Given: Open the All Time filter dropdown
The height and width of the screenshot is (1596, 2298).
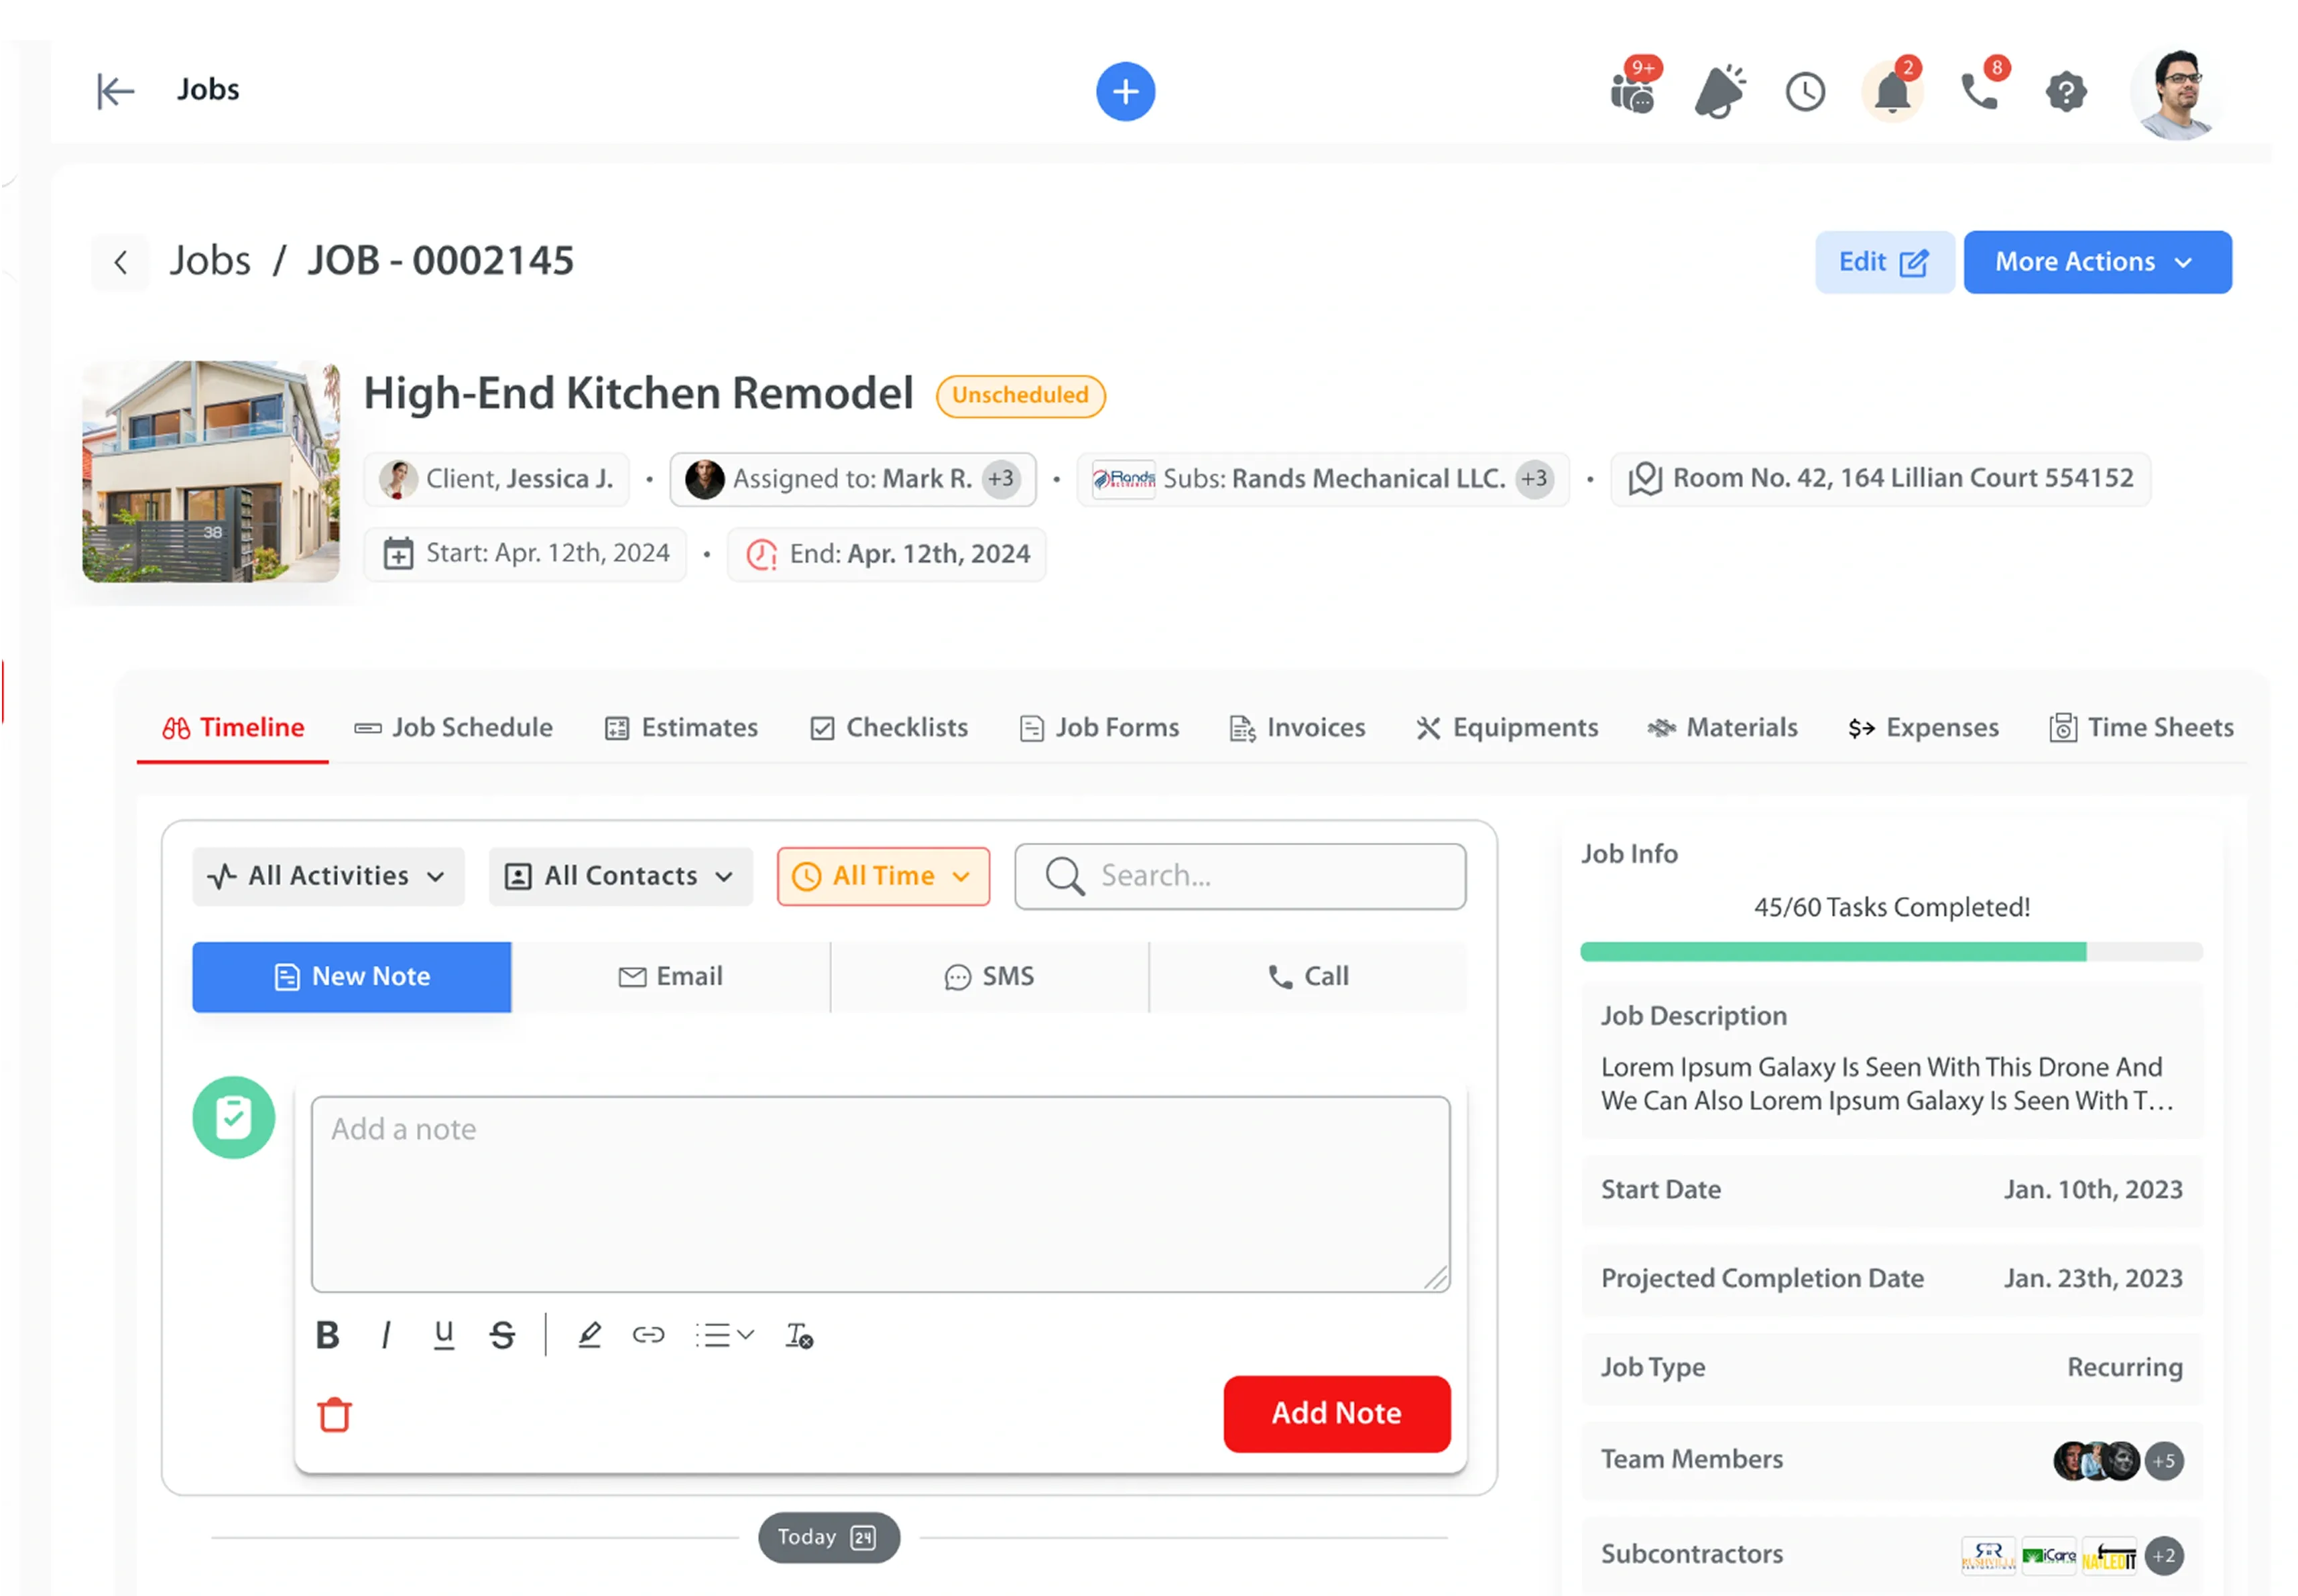Looking at the screenshot, I should [882, 876].
